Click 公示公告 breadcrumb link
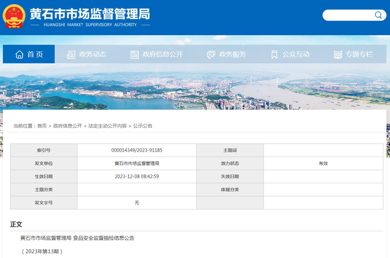Screen dimensions: 390x258 pyautogui.click(x=142, y=126)
